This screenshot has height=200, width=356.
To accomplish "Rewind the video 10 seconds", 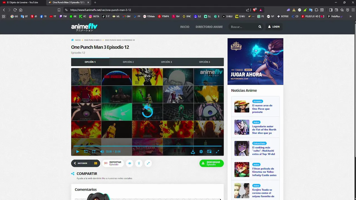I will (x=86, y=152).
